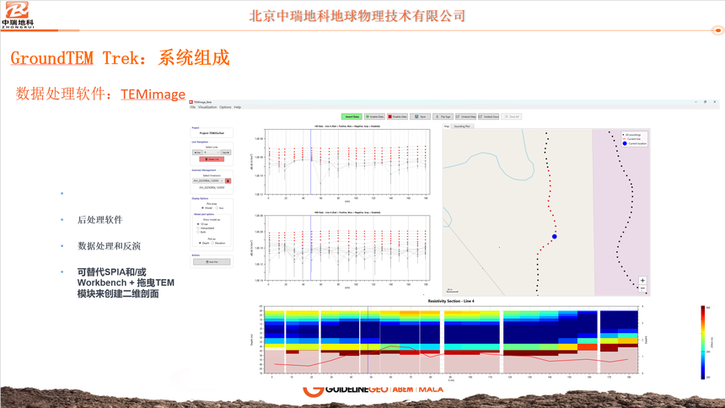Click the blue current location marker
Screen dimensions: 725x408
click(x=555, y=236)
